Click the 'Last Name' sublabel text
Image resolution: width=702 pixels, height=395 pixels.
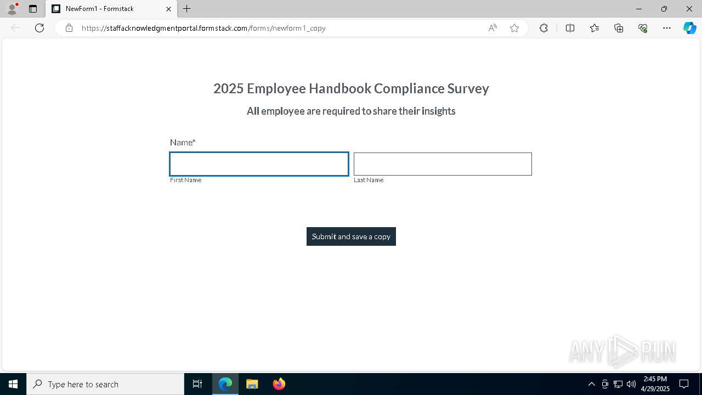tap(369, 180)
